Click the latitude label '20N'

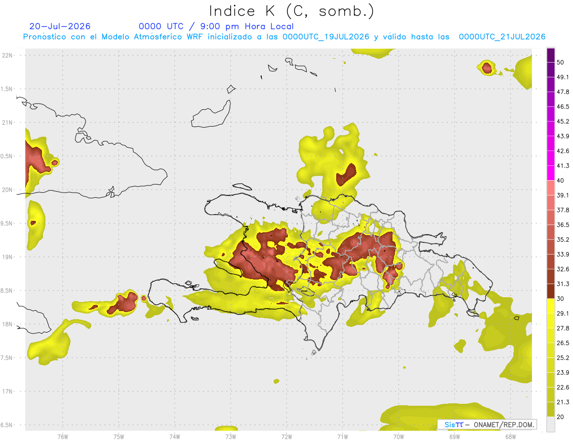8,190
